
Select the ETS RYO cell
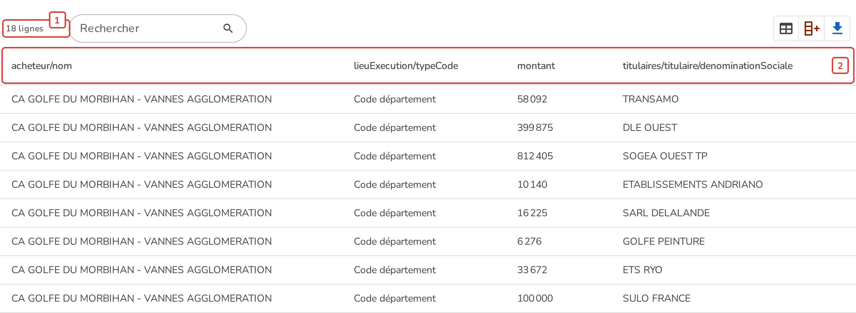point(642,270)
